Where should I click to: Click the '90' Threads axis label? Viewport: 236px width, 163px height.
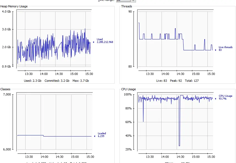pos(130,11)
